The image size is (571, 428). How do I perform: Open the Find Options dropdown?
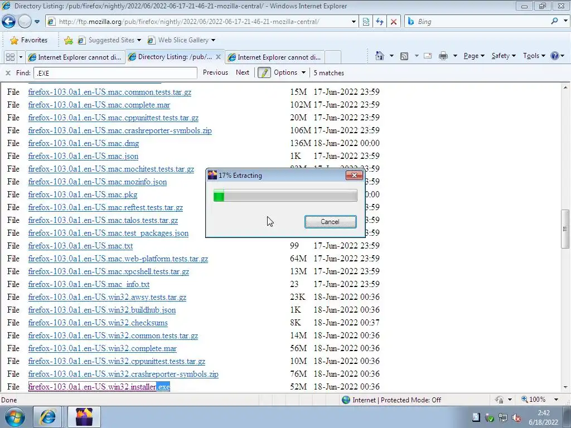coord(289,72)
